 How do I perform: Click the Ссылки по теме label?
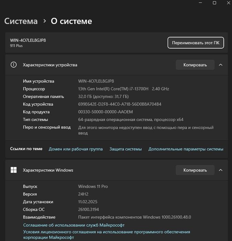26,149
